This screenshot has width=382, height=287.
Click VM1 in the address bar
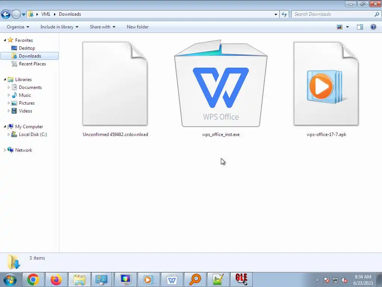[x=46, y=14]
